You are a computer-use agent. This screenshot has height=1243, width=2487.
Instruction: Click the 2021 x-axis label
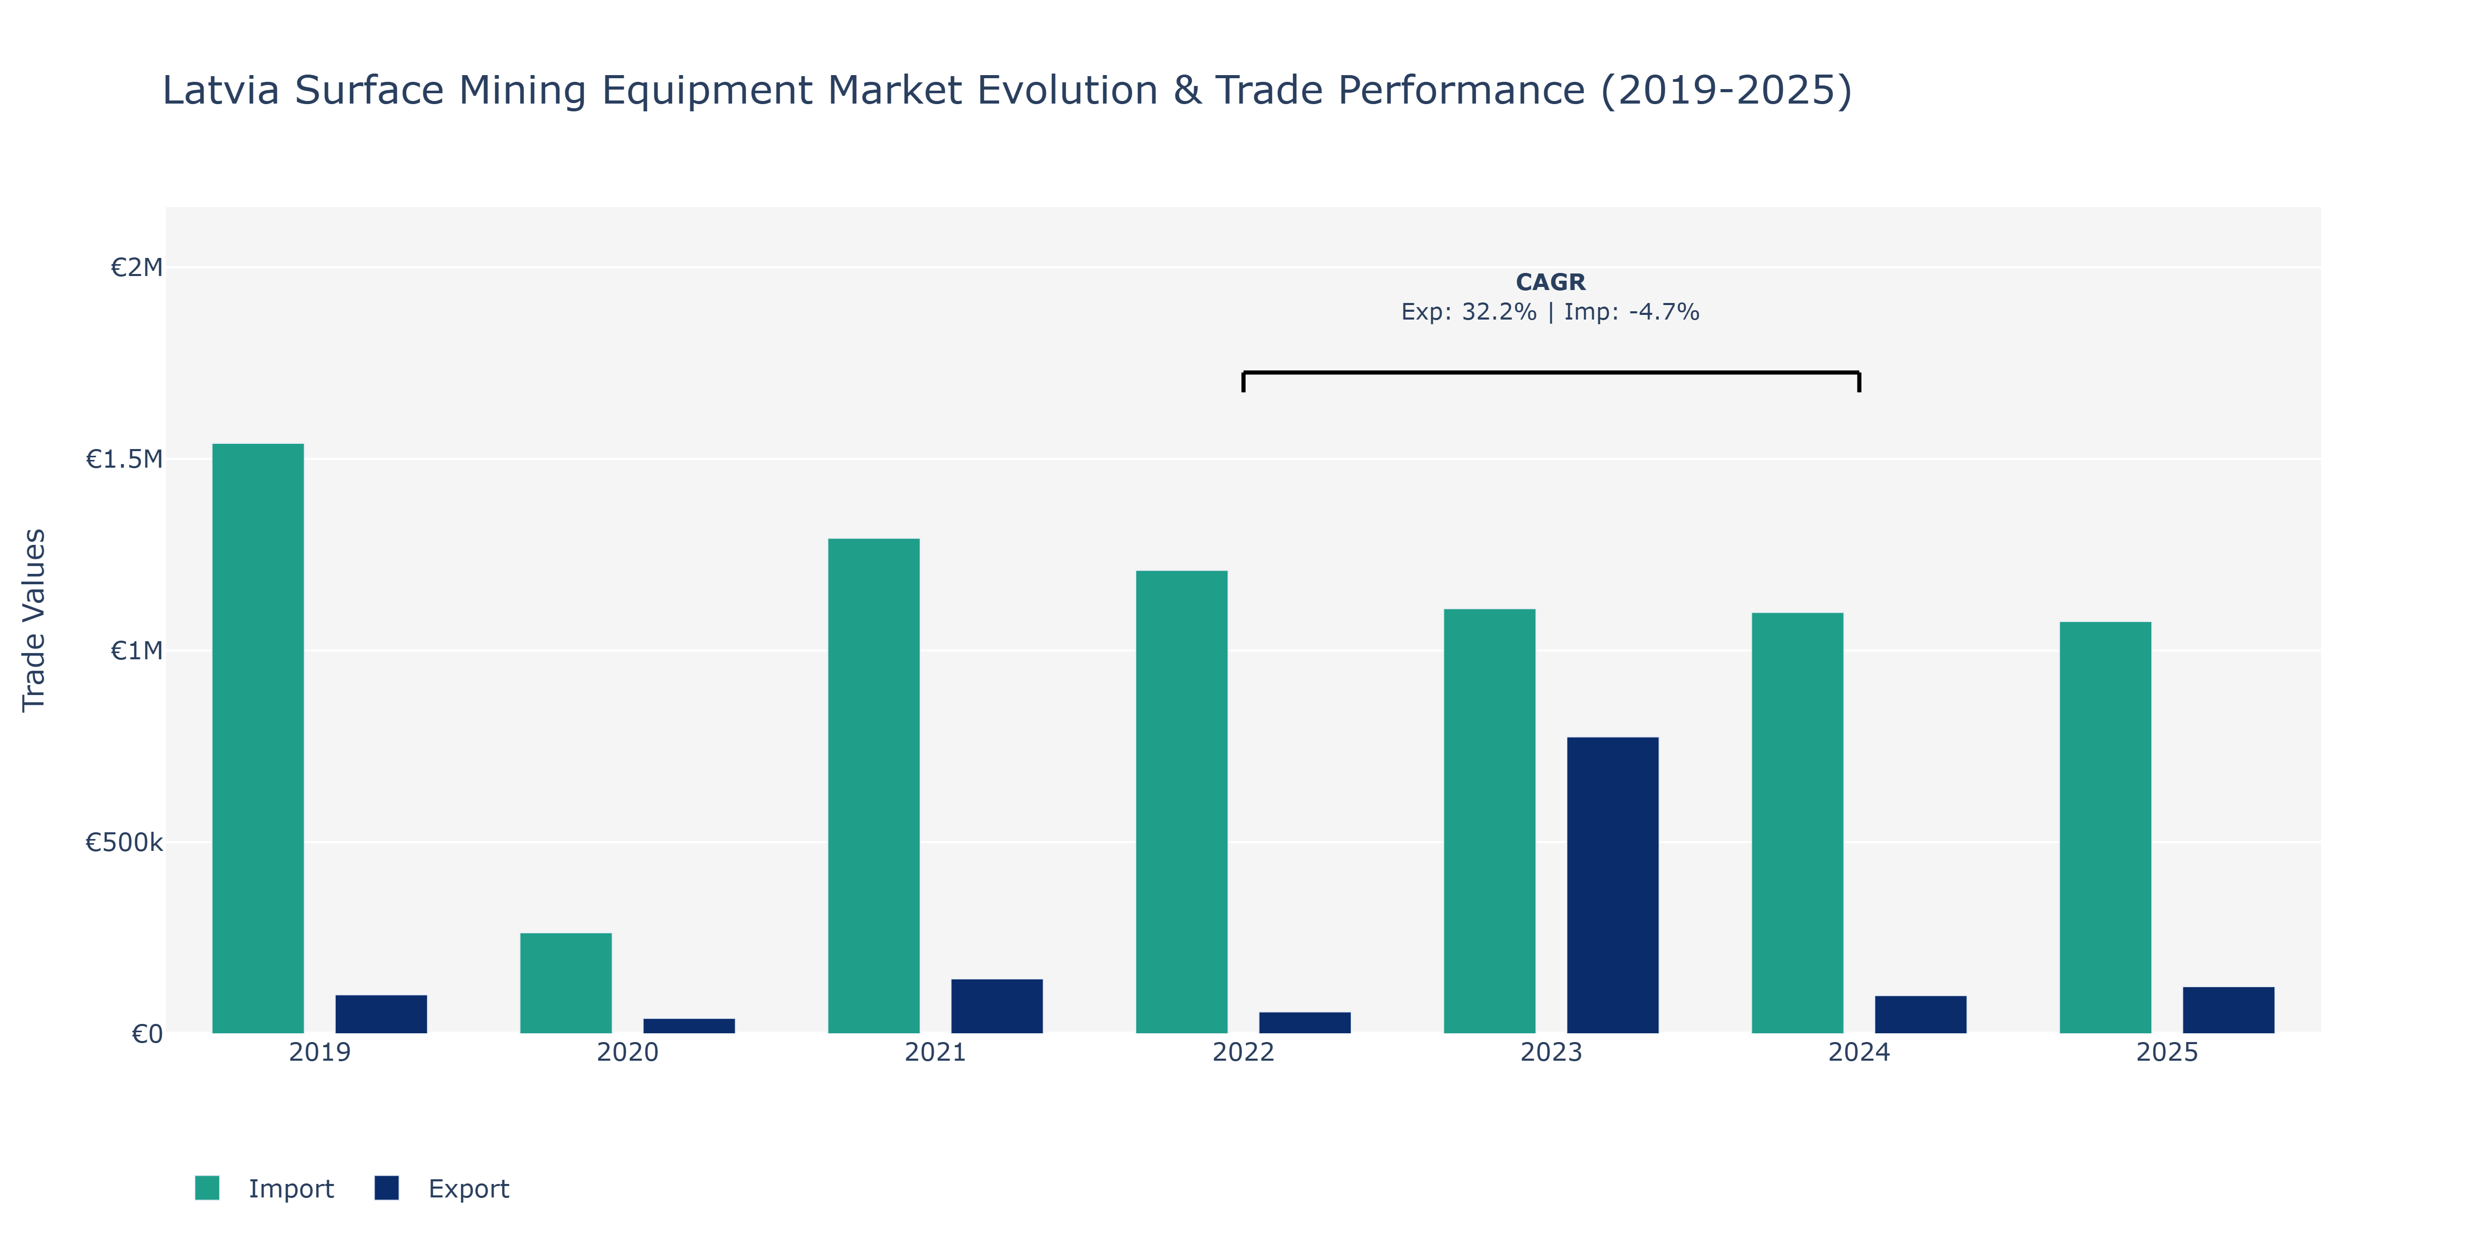pos(936,1052)
